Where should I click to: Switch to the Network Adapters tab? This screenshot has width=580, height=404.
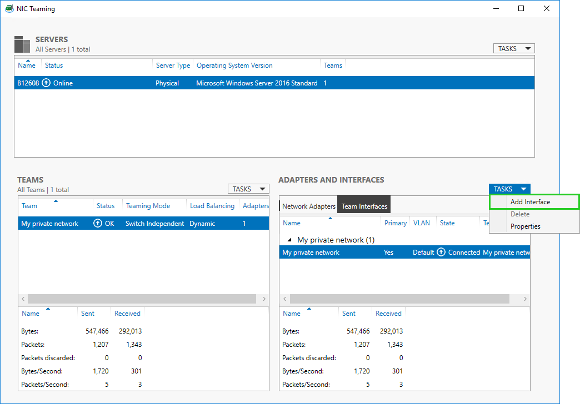tap(309, 206)
